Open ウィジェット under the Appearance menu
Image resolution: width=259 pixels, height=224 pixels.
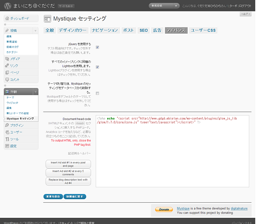12,103
